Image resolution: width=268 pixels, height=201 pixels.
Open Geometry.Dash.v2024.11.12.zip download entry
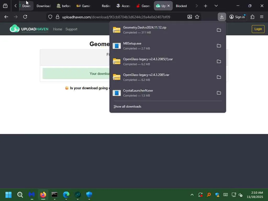(162, 30)
